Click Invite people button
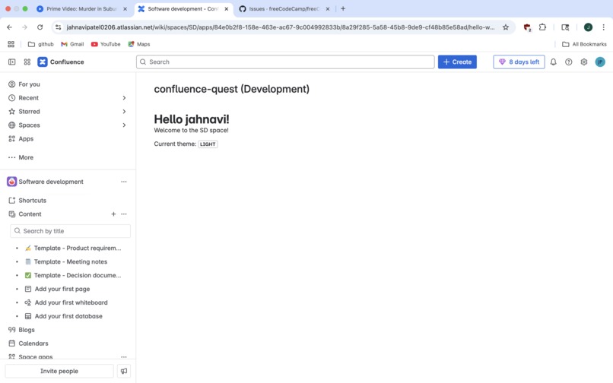Screen dimensions: 613x383 pyautogui.click(x=59, y=371)
